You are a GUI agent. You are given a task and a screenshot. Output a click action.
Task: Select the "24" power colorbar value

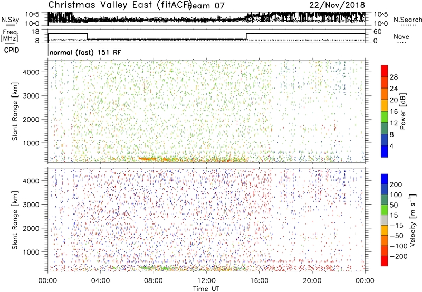tap(394, 89)
